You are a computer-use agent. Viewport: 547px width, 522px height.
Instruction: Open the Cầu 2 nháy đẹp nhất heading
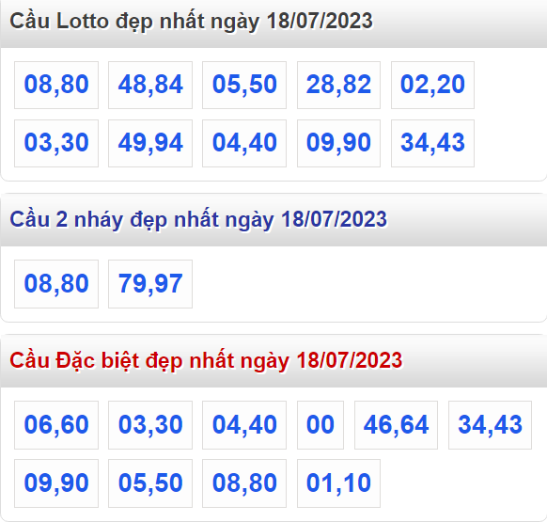[x=198, y=220]
